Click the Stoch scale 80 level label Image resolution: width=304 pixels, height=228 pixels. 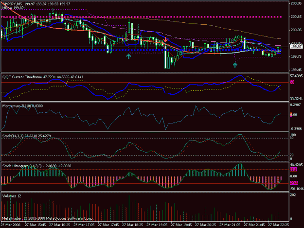292,138
